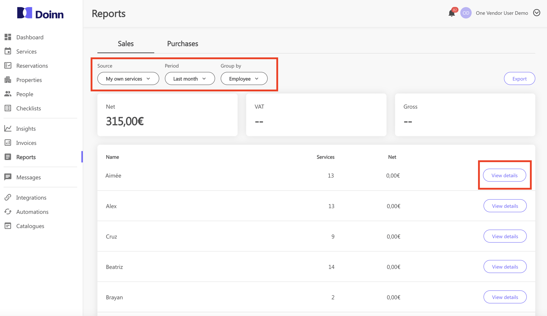Switch to the Sales tab
Image resolution: width=547 pixels, height=316 pixels.
(126, 44)
